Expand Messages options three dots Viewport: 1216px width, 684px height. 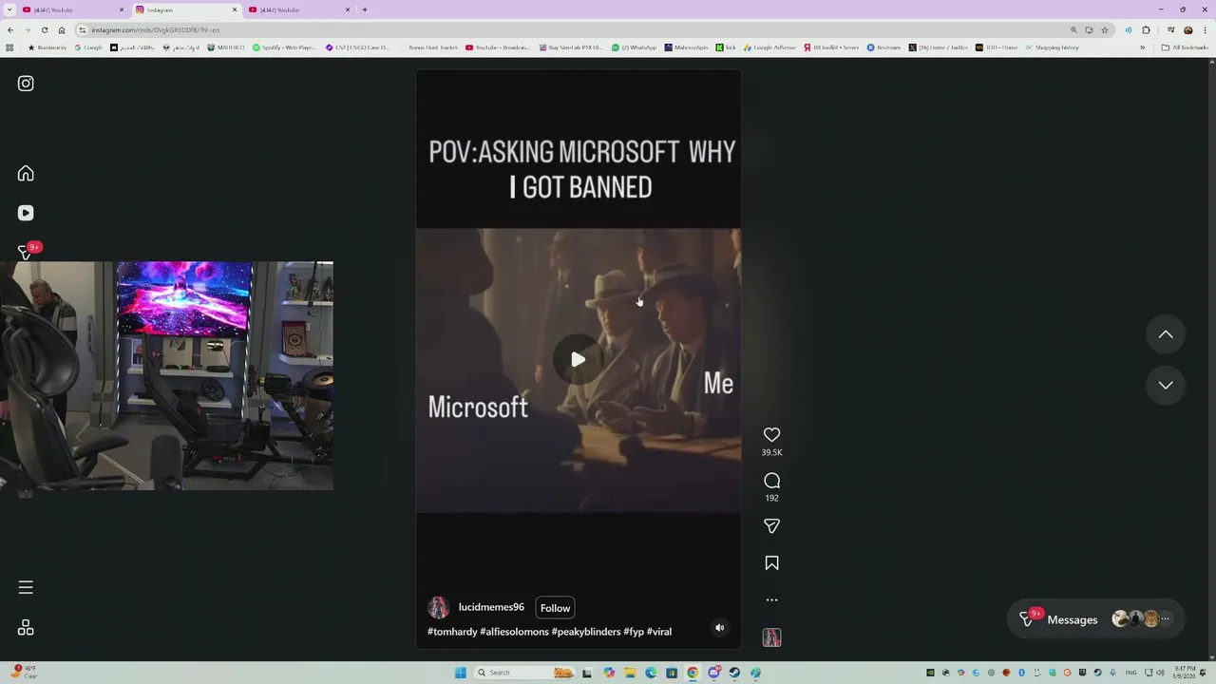(1165, 619)
